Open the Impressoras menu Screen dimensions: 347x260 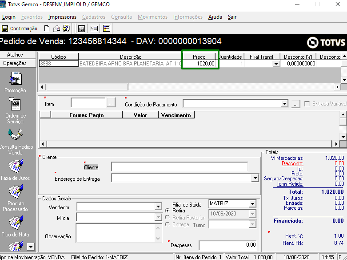click(x=62, y=17)
